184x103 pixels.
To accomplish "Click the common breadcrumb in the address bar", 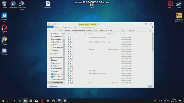I will pyautogui.click(x=67, y=30).
